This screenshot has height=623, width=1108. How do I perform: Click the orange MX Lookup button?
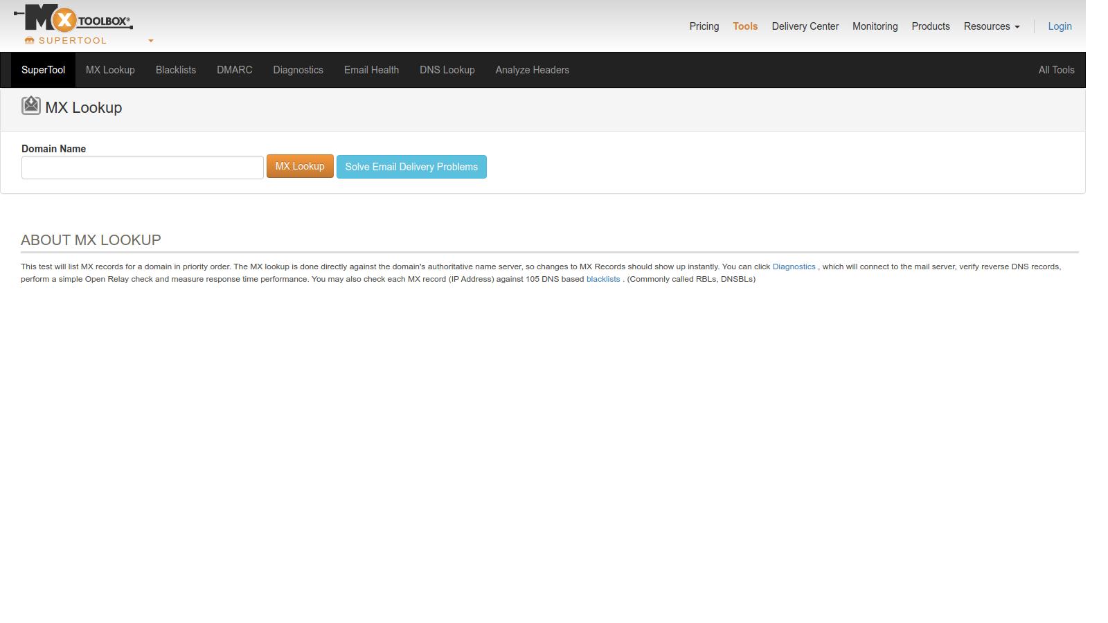[300, 166]
